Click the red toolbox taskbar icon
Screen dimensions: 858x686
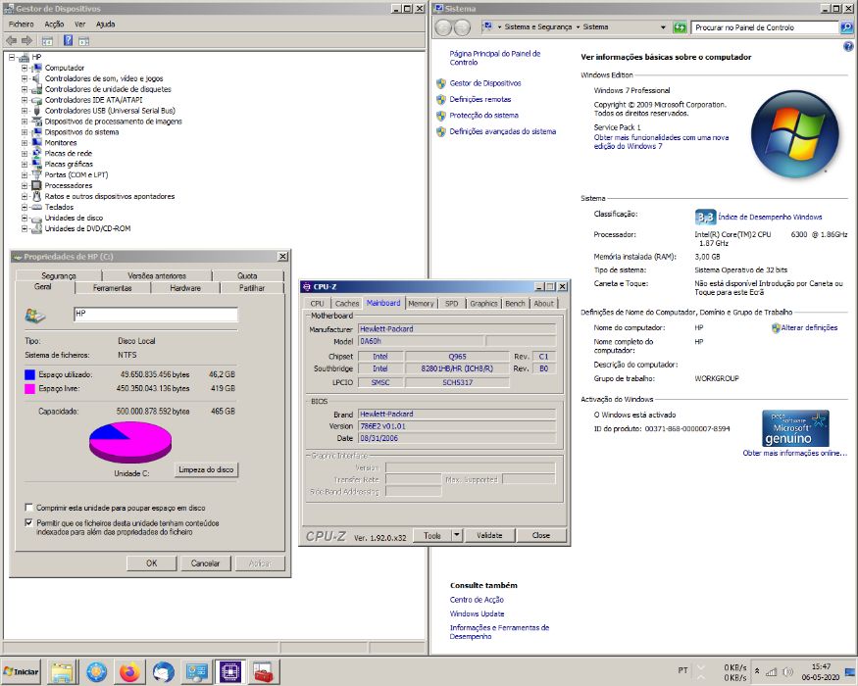[x=263, y=671]
